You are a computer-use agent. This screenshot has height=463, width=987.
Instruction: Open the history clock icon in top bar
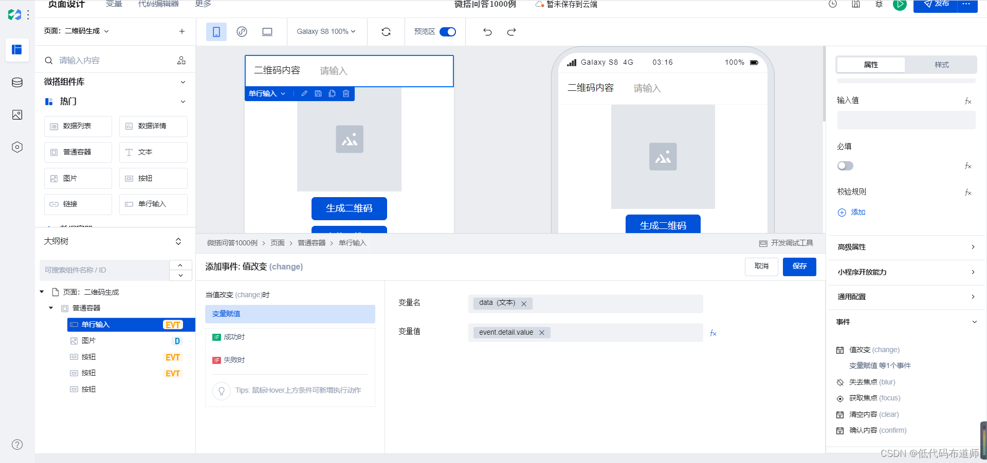click(x=833, y=4)
